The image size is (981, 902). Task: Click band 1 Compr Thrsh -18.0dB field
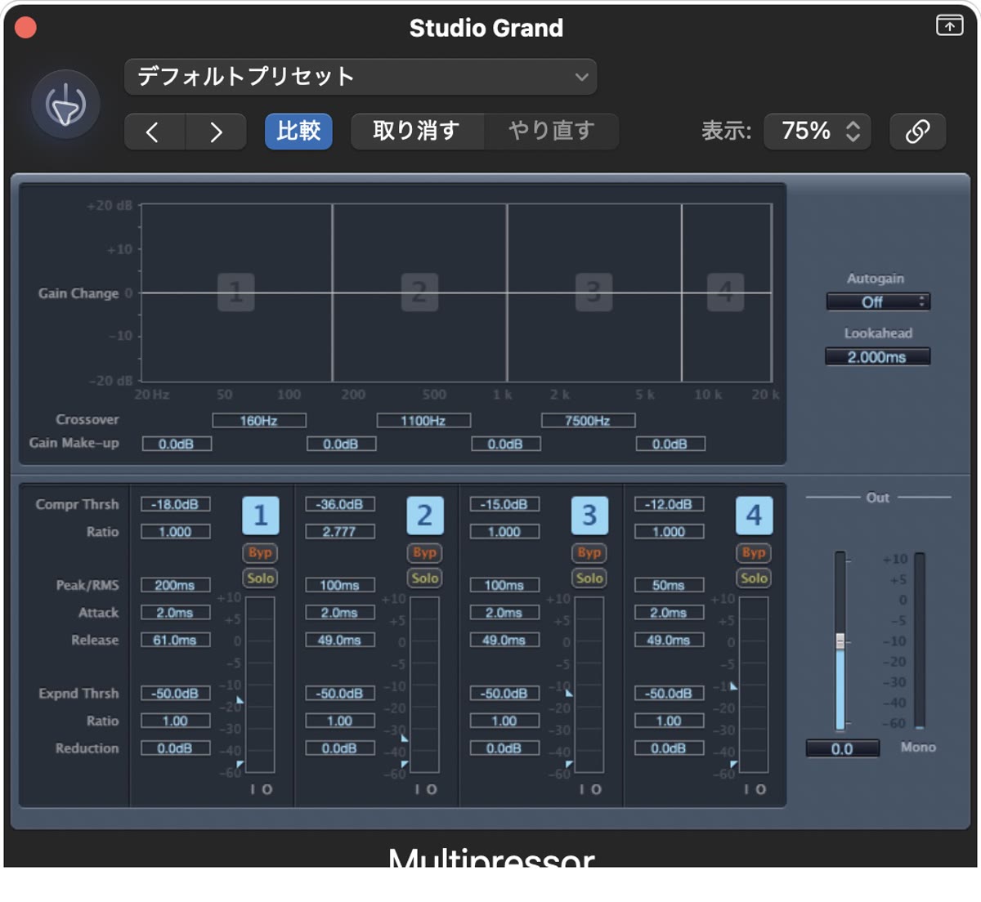point(176,504)
